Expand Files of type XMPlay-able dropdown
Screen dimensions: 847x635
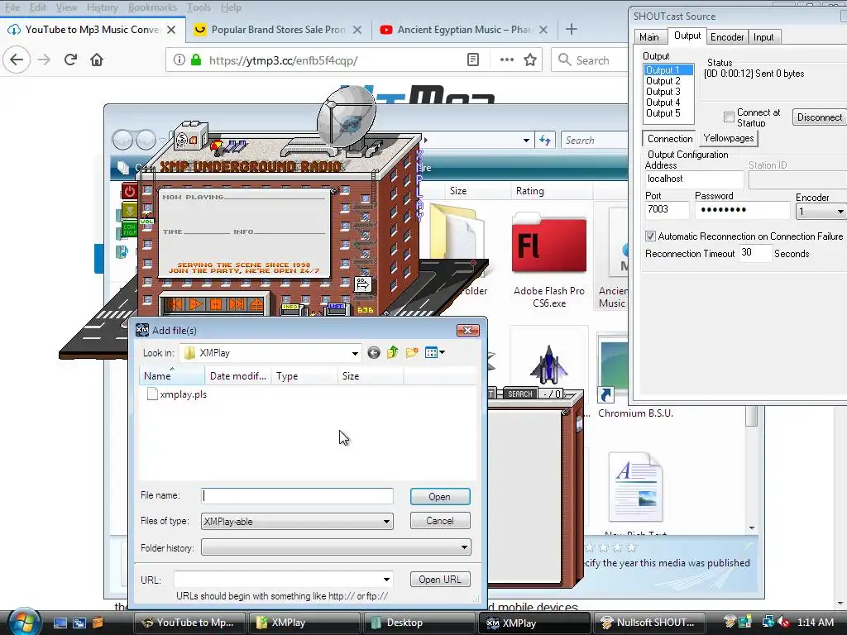tap(386, 522)
